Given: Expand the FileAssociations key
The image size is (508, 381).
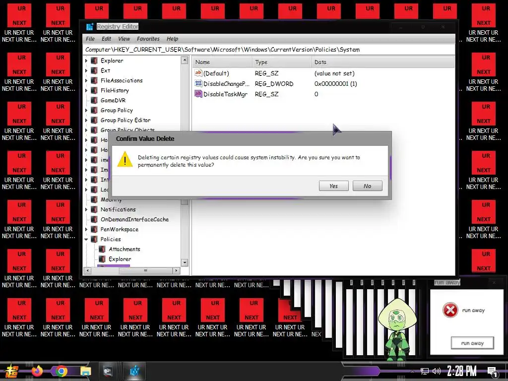Looking at the screenshot, I should click(86, 80).
